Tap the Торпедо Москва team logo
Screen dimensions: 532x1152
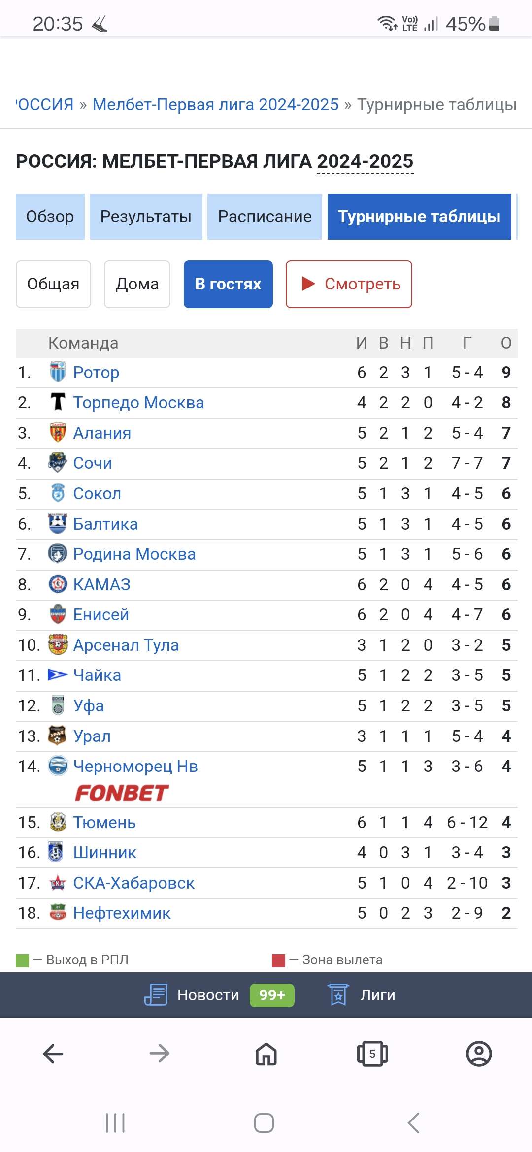pos(58,402)
